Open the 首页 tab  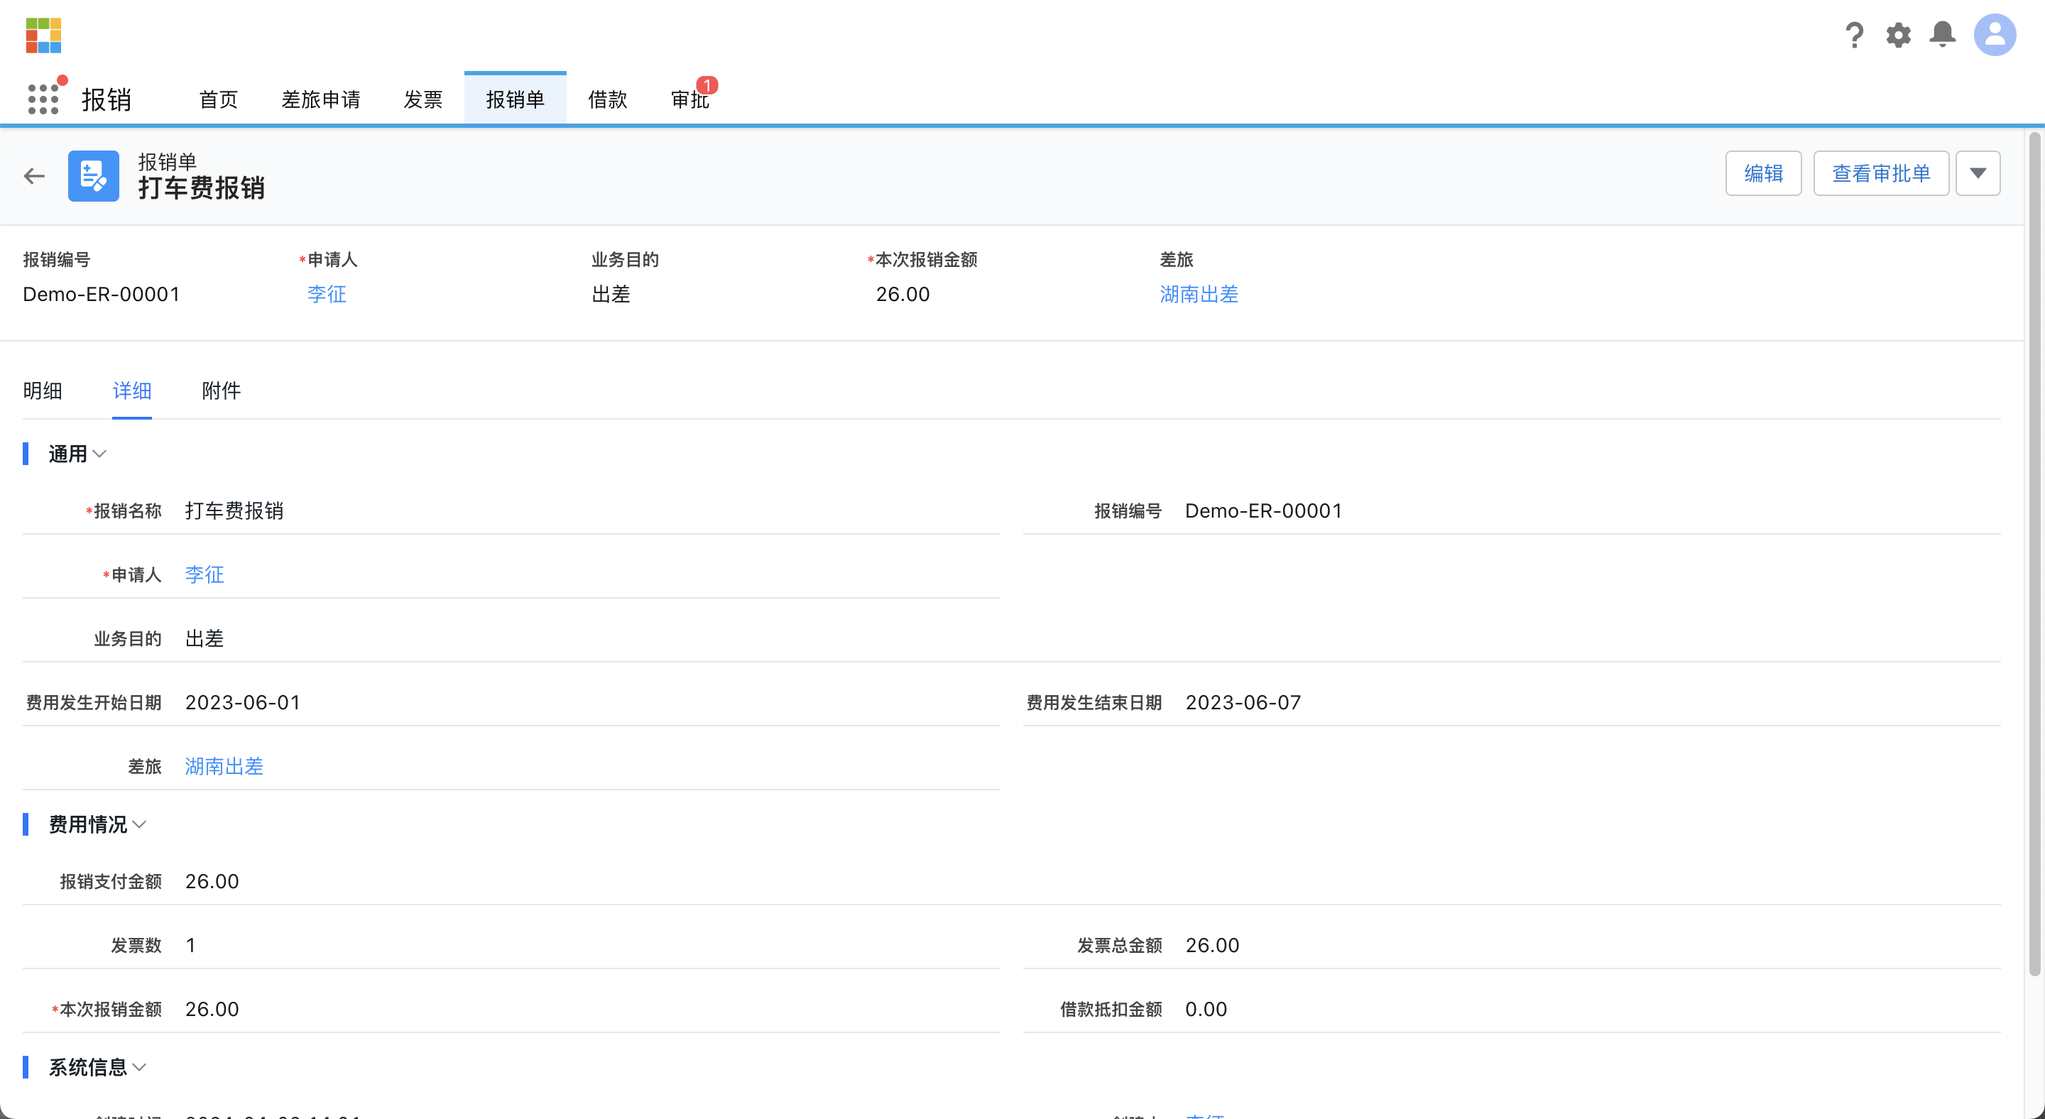[x=218, y=99]
